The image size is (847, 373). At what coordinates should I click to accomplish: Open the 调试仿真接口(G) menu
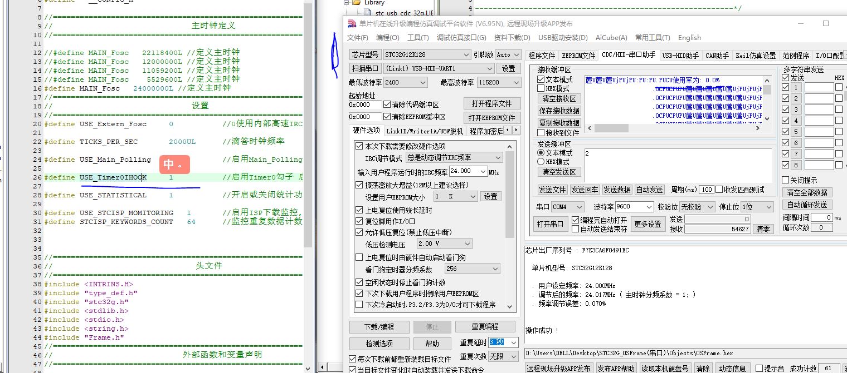[461, 38]
